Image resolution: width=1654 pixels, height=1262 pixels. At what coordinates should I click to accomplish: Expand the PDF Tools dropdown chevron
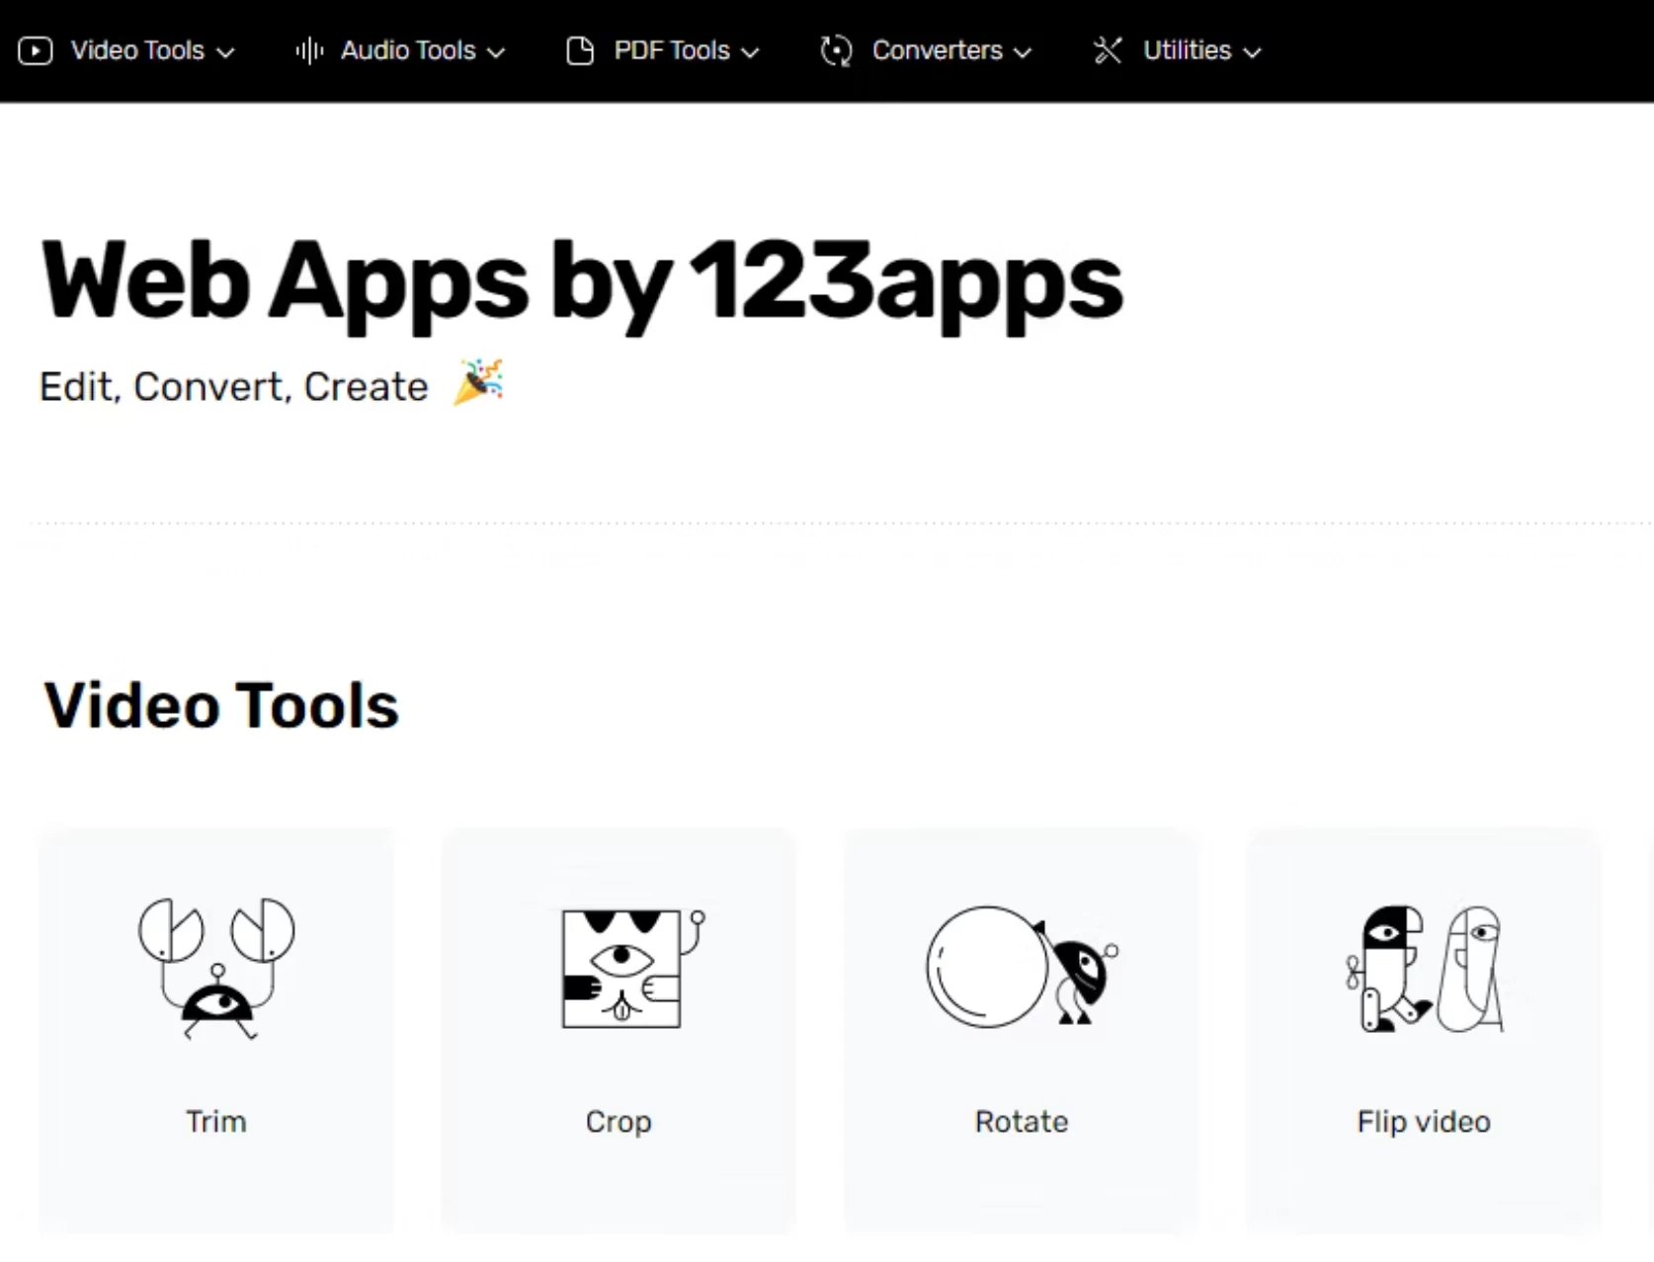[751, 52]
